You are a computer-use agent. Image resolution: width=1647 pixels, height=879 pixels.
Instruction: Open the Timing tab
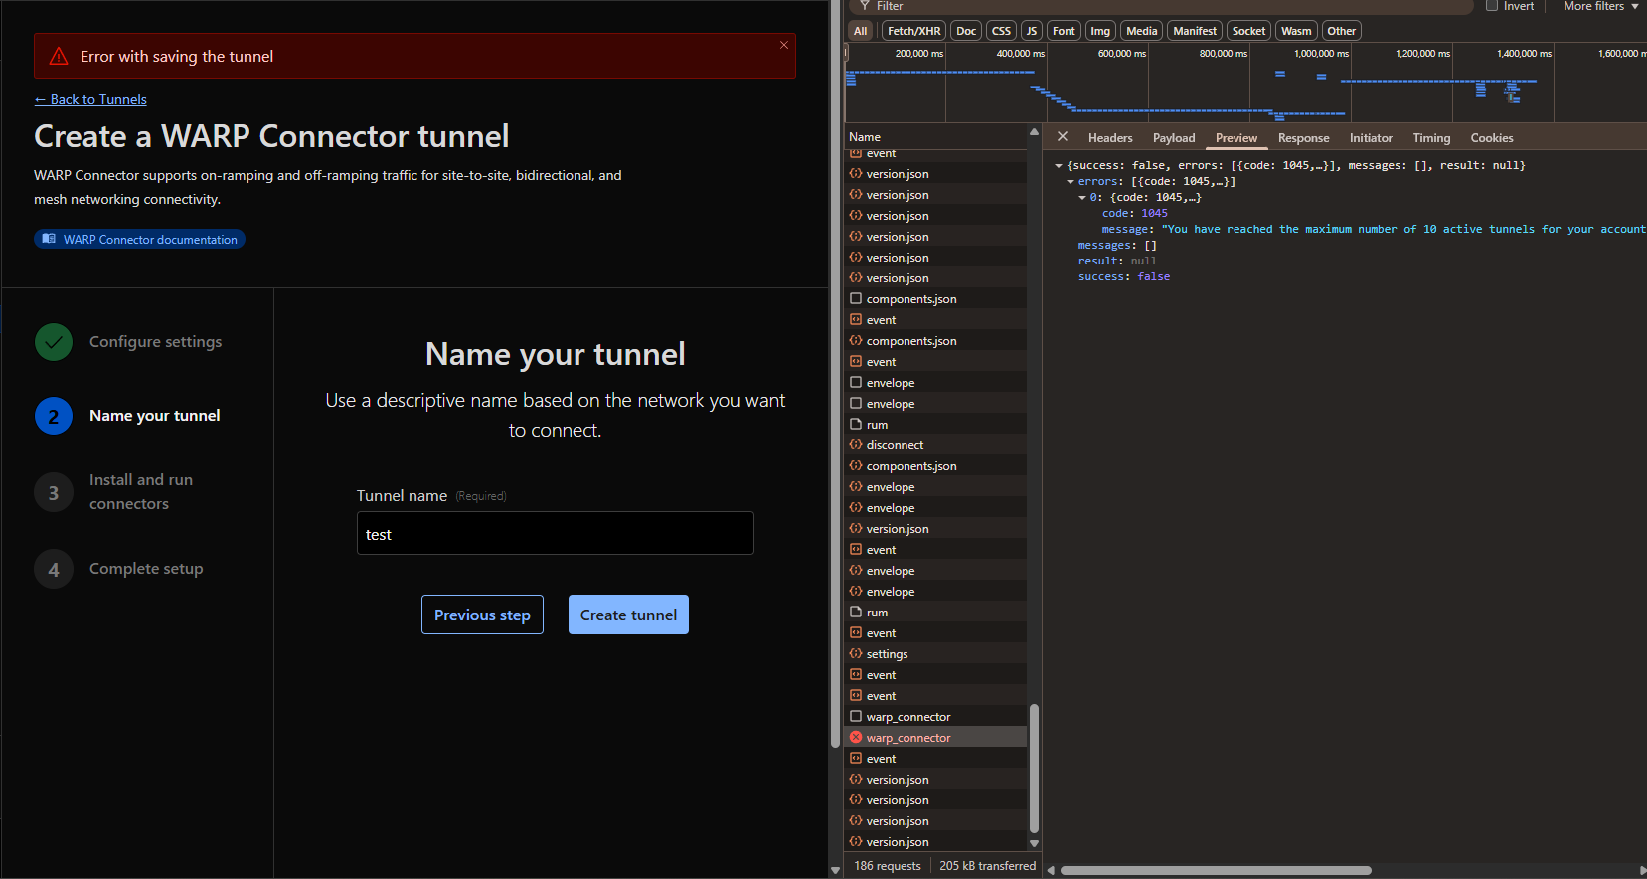(1431, 138)
